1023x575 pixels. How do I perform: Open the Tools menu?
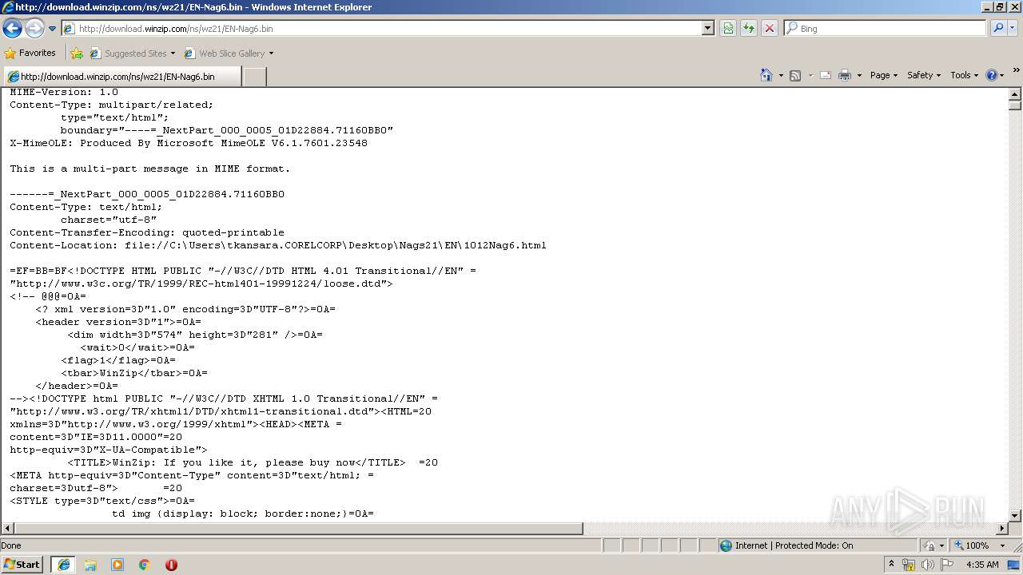click(x=965, y=75)
